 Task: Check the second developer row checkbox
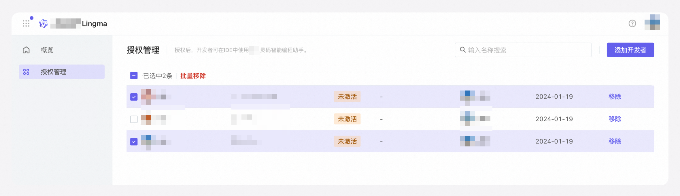point(134,119)
